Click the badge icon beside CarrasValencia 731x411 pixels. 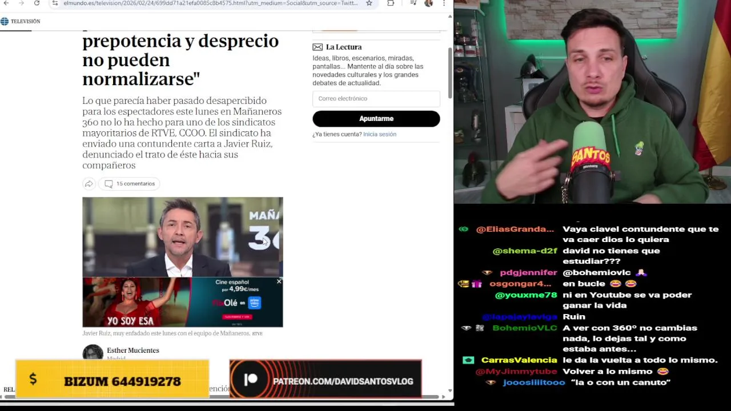click(x=468, y=360)
